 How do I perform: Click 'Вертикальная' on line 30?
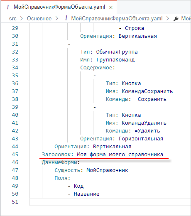click(x=138, y=36)
